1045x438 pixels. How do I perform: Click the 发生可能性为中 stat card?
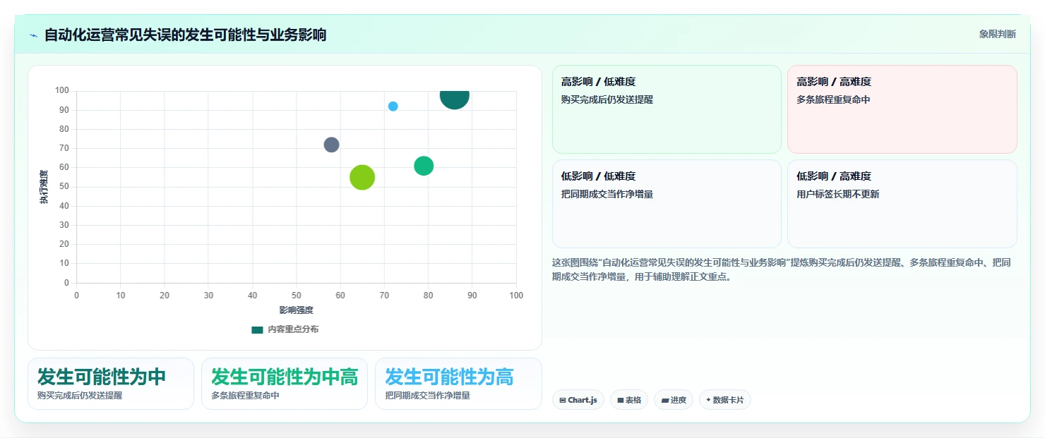[111, 384]
